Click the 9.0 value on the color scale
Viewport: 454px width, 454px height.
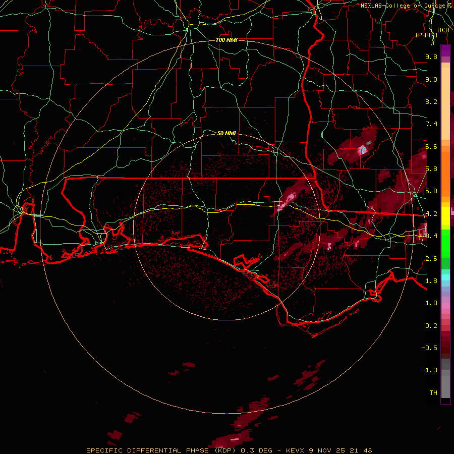(x=431, y=79)
